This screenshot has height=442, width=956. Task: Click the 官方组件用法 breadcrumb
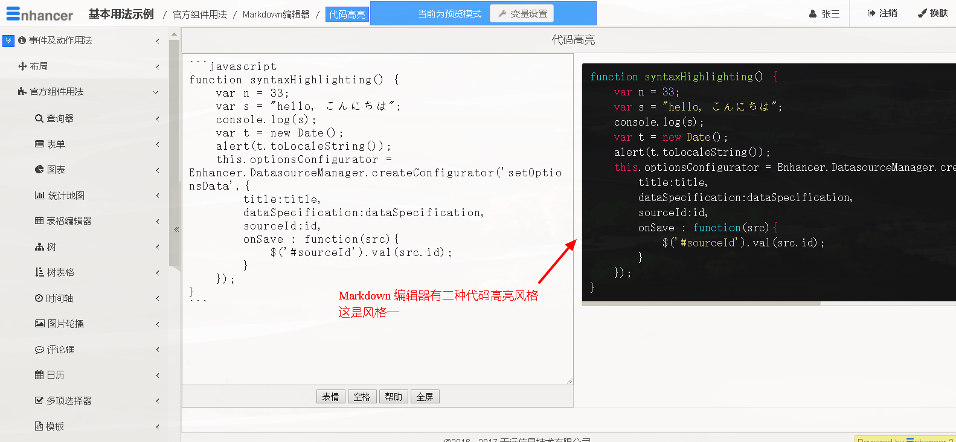coord(200,14)
